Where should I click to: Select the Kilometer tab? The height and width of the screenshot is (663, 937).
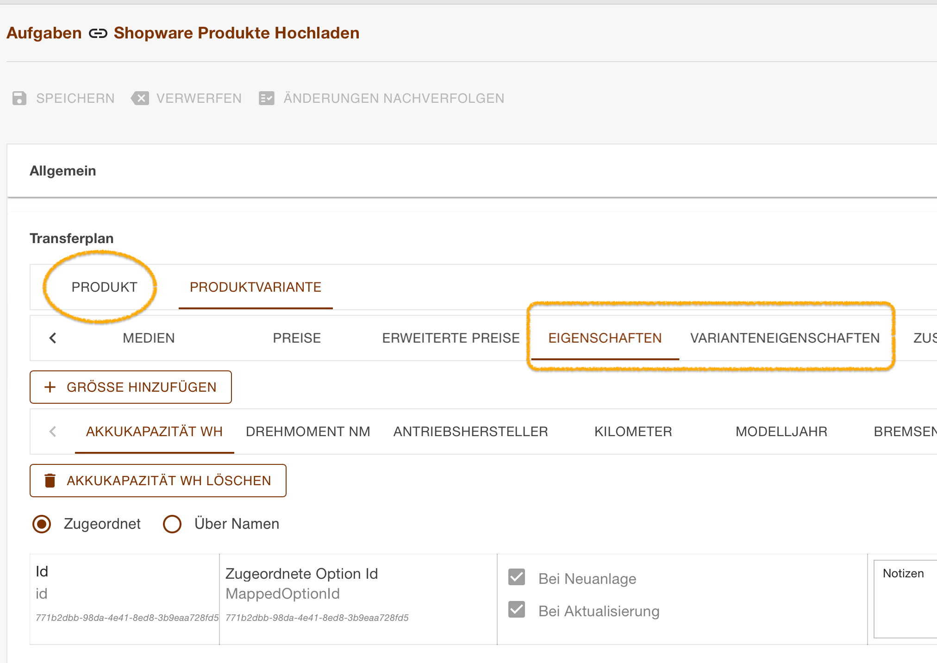[x=633, y=432]
